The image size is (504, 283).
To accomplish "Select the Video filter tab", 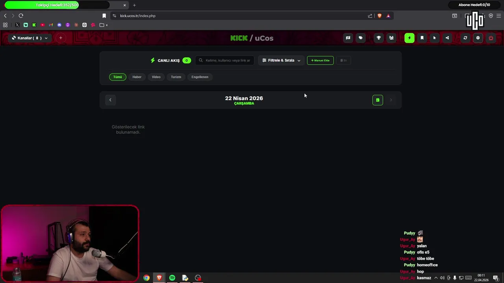I will click(x=156, y=77).
